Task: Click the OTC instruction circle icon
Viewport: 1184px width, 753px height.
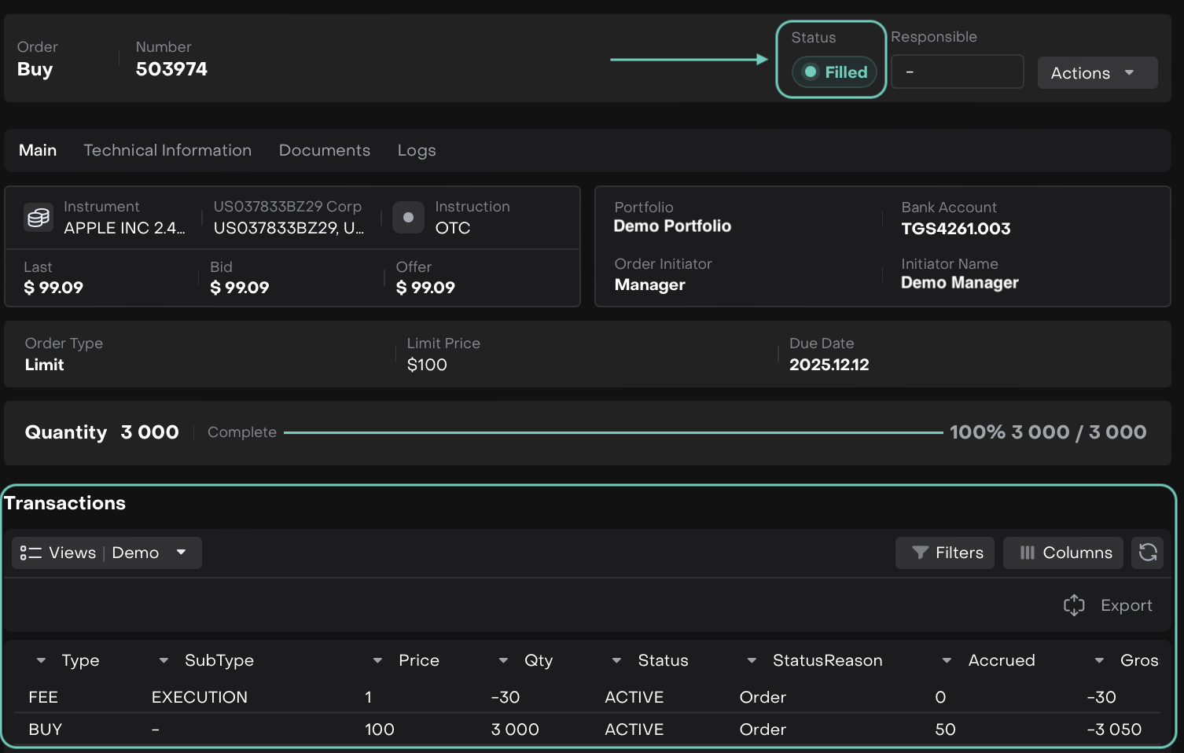Action: coord(408,218)
